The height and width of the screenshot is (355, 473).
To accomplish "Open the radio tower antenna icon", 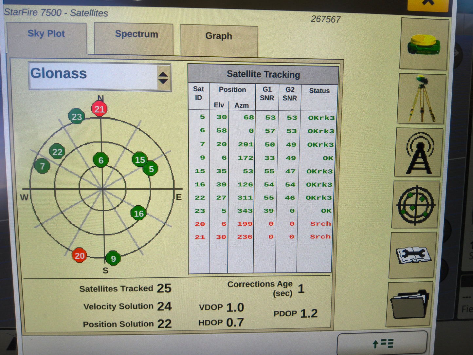I will 419,152.
